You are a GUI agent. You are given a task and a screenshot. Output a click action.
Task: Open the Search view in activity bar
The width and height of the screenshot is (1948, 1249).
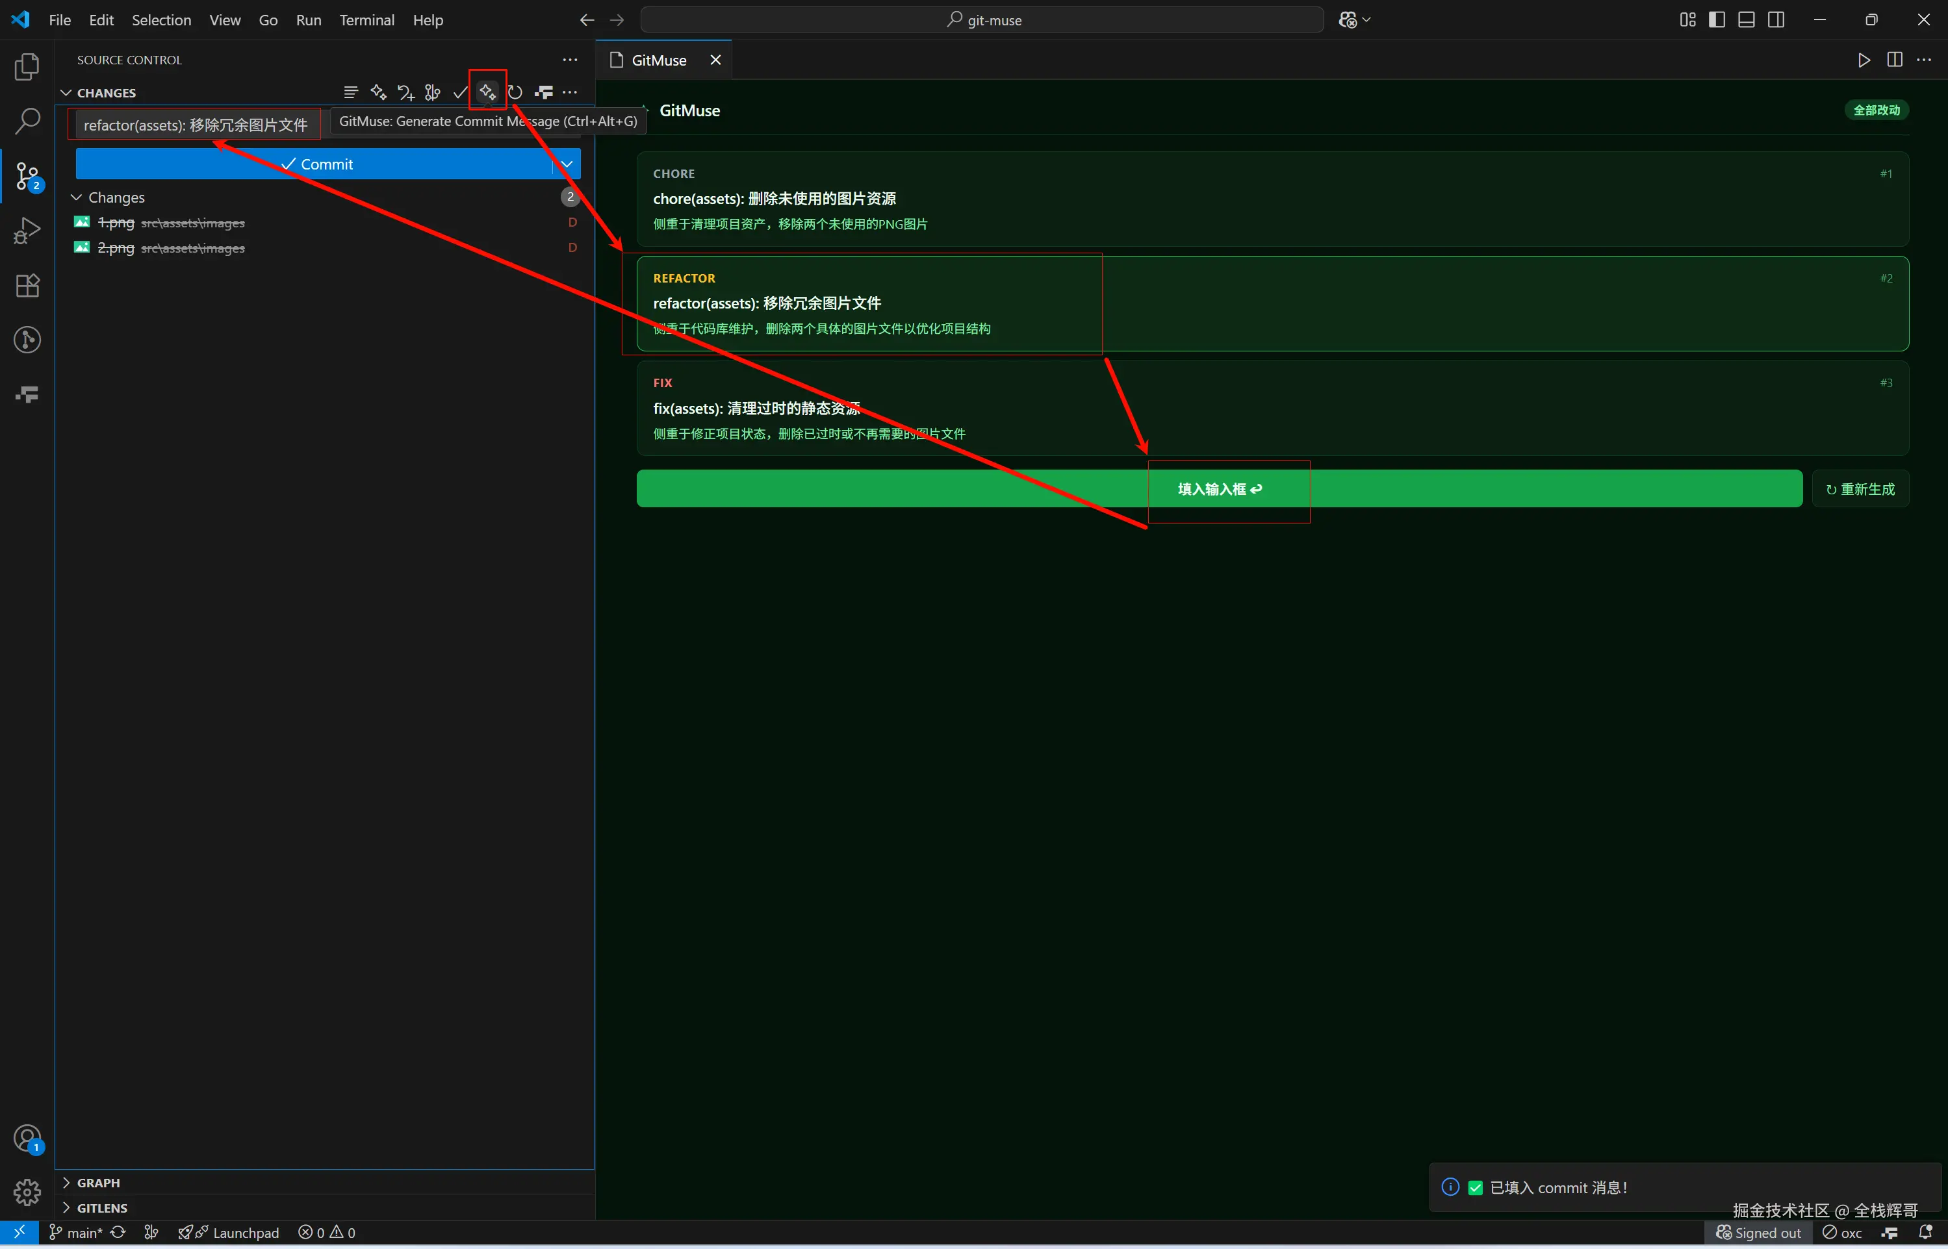point(27,121)
